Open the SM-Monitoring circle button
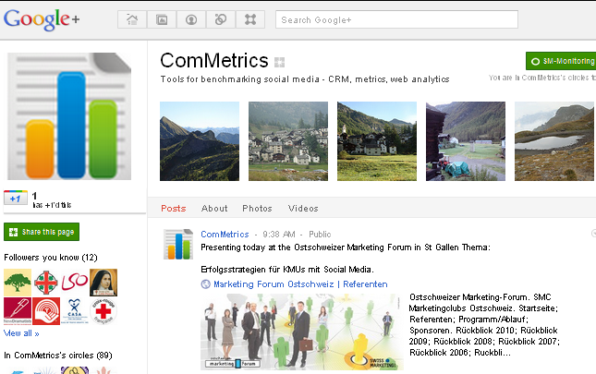Screen dimensions: 596x374 561,61
